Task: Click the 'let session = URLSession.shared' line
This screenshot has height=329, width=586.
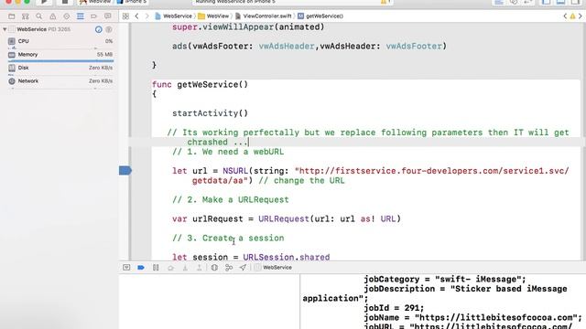Action: (251, 257)
